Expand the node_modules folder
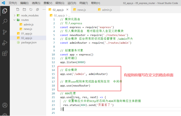This screenshot has height=116, width=181. 14,15
